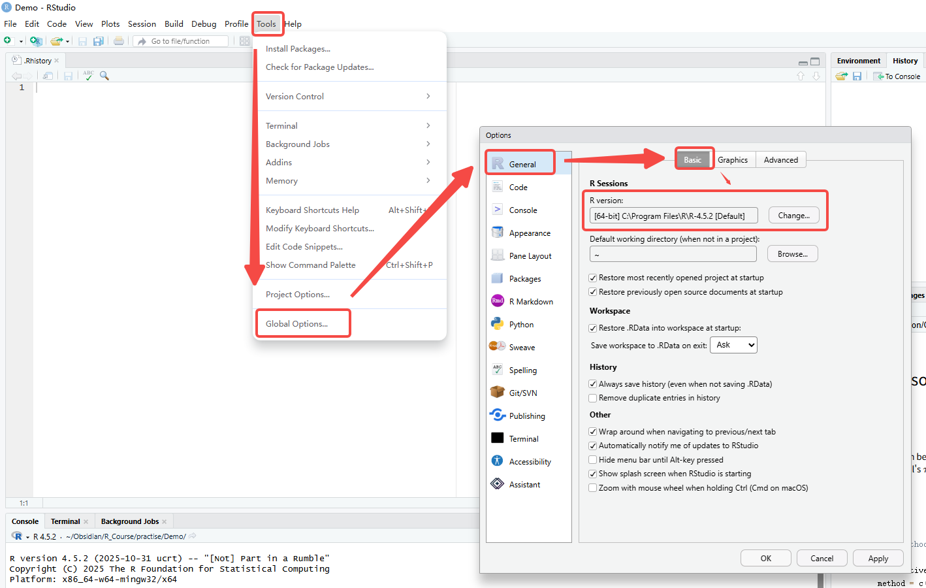Image resolution: width=926 pixels, height=588 pixels.
Task: Click the Save All documents icon
Action: tap(99, 41)
